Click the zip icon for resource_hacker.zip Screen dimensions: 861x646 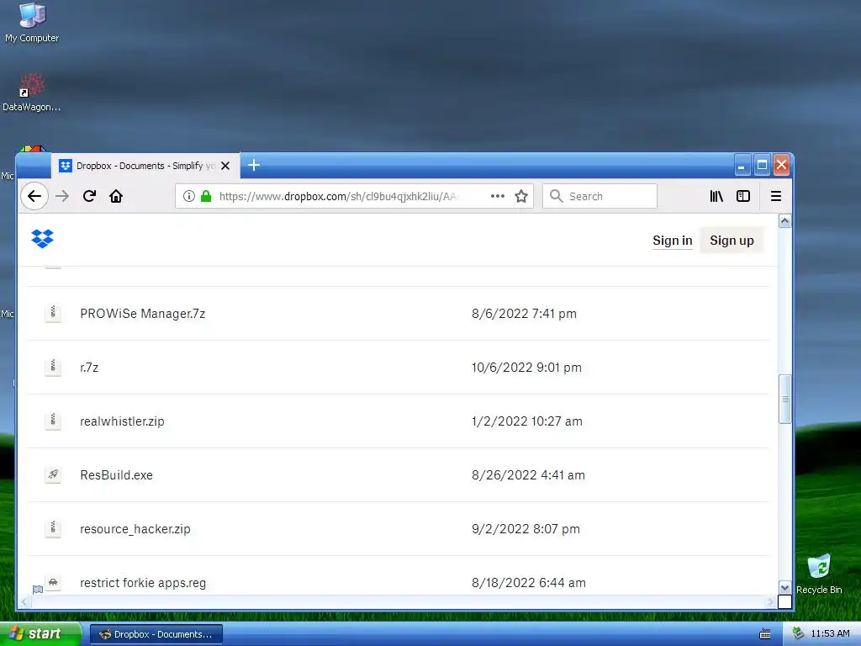[53, 528]
